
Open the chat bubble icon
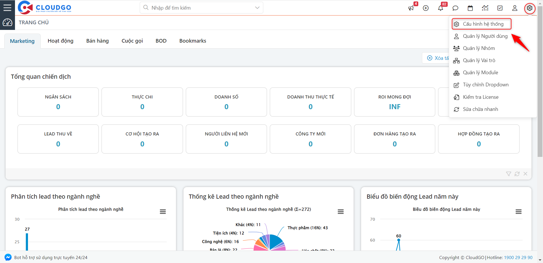click(x=455, y=8)
